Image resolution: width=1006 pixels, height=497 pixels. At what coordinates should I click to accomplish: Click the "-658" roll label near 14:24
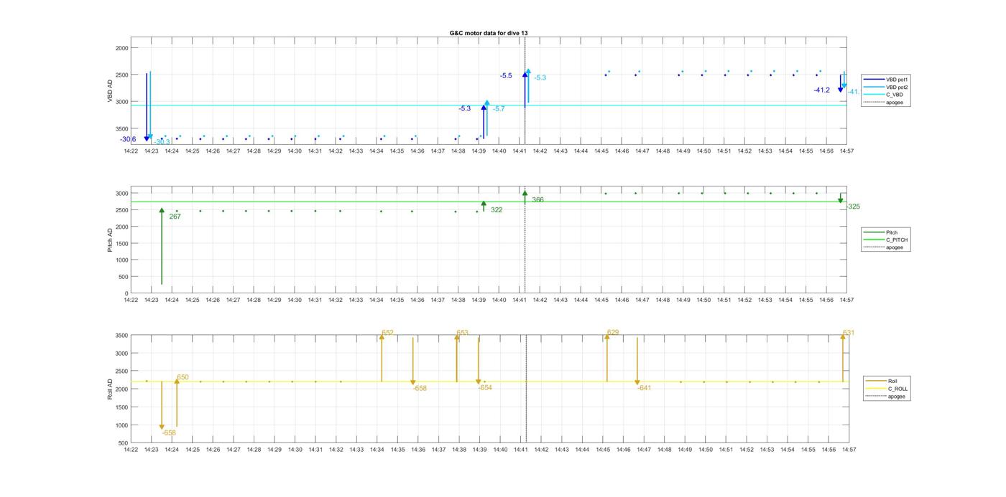169,433
